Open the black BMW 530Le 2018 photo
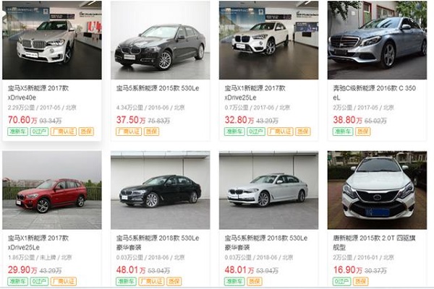Viewport: 434px width, 289px height. click(161, 190)
